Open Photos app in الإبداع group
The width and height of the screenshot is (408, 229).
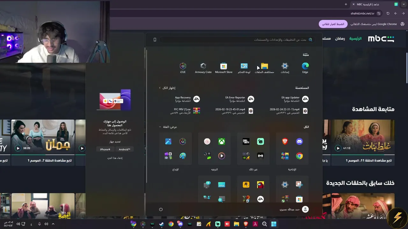(x=168, y=142)
